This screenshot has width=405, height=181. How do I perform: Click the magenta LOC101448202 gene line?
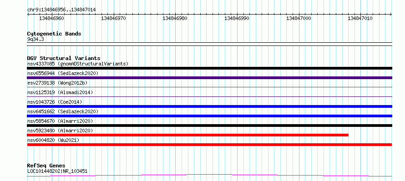click(209, 176)
